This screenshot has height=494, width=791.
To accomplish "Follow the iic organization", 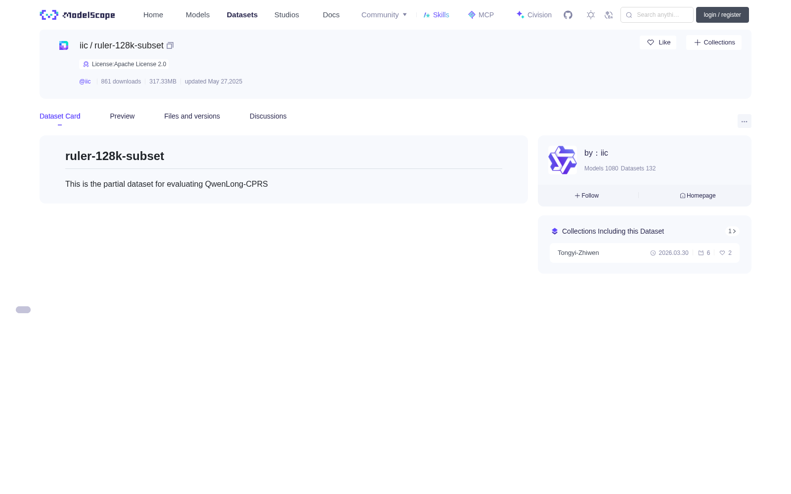I will (587, 196).
